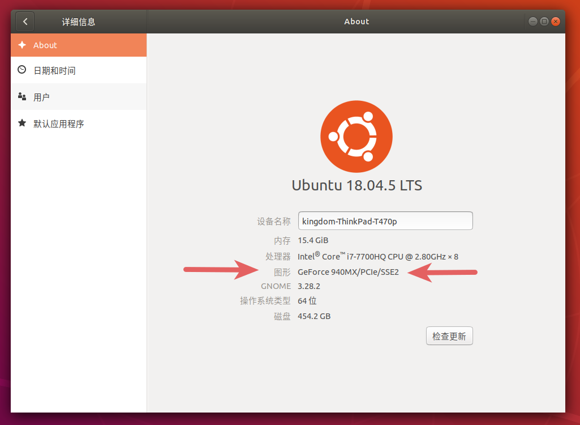Click the 检查更新 button
Viewport: 580px width, 425px height.
click(449, 335)
